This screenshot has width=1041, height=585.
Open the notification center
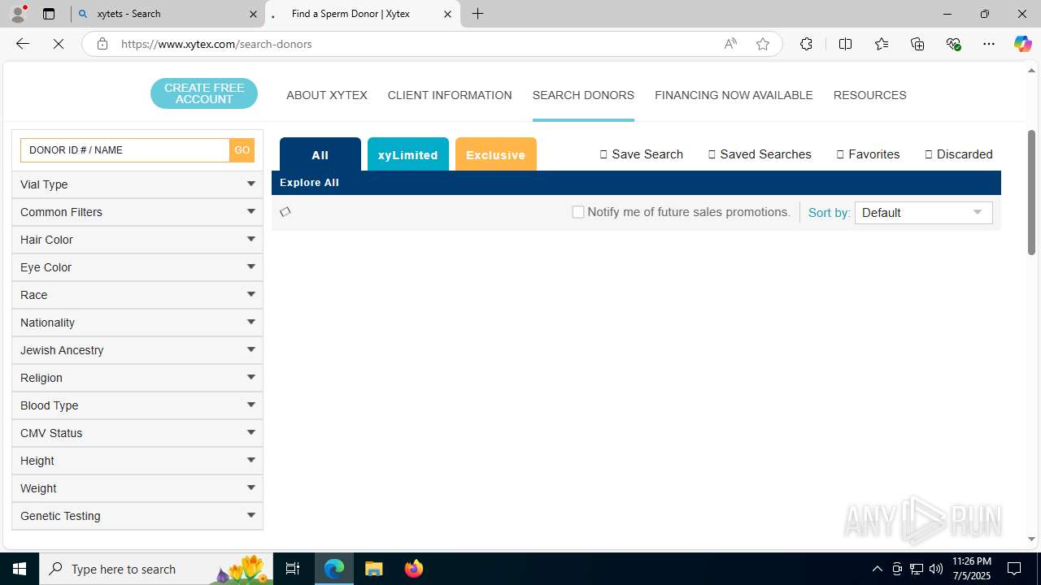(x=1015, y=569)
